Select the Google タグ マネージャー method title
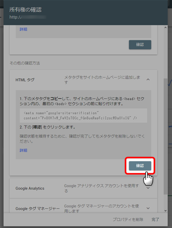Screen dimensions: 172x228 [37, 208]
